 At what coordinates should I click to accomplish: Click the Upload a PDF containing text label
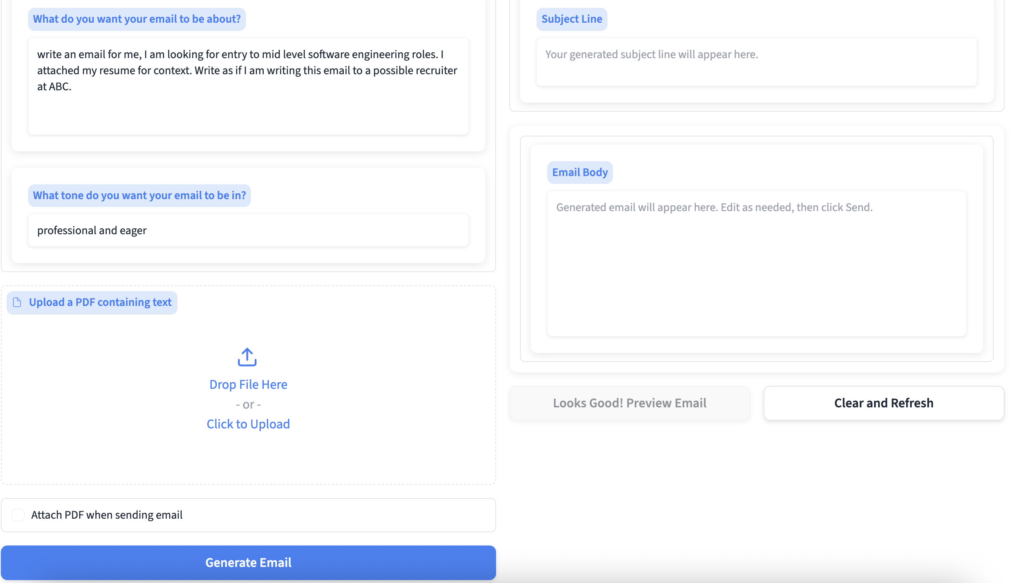click(100, 303)
